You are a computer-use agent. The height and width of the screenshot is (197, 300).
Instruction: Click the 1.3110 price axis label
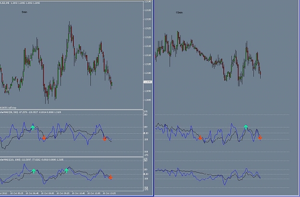click(x=148, y=55)
